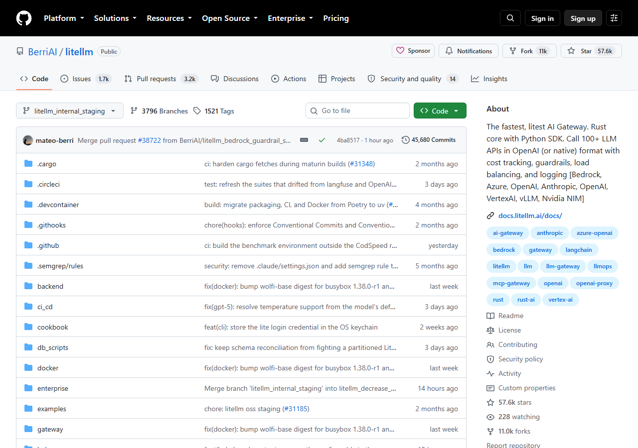The image size is (638, 448).
Task: Click the .cargo folder icon
Action: [x=28, y=164]
